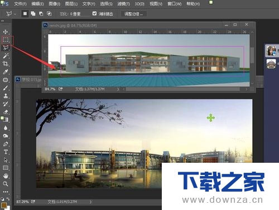Viewport: 279px width, 210px height.
Task: Select the History Brush tool
Action: click(6, 104)
